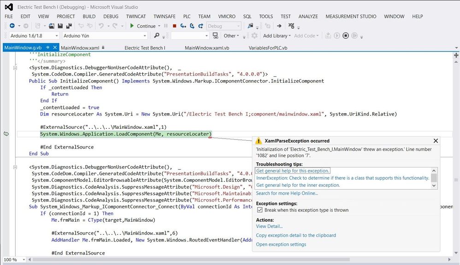The height and width of the screenshot is (265, 460).
Task: Collapse the second DebuggerNonUserCodeAttribute code block
Action: [15, 167]
